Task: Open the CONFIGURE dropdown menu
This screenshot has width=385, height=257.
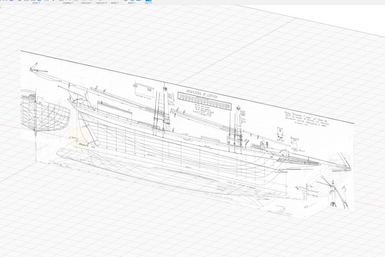Action: (86, 3)
